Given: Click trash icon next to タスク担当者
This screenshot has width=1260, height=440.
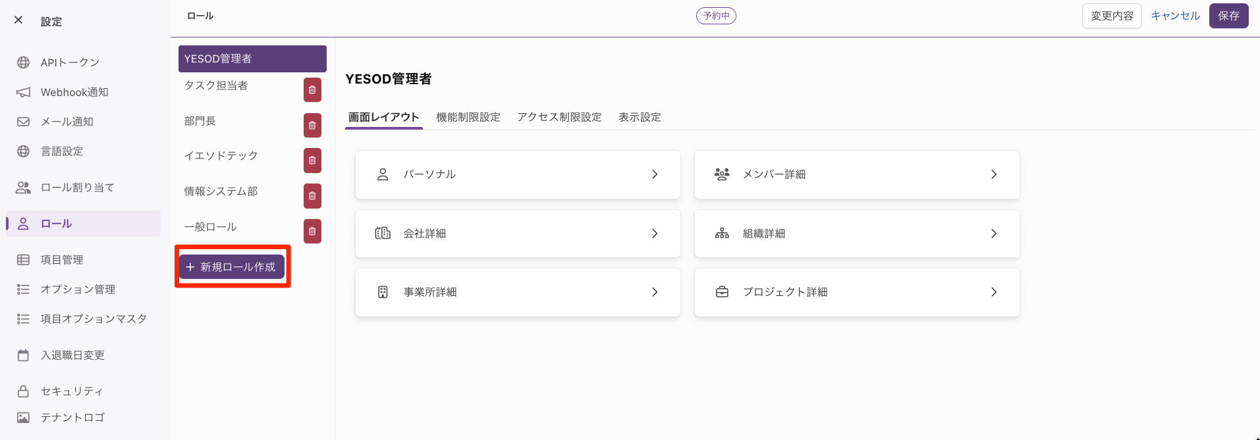Looking at the screenshot, I should [x=312, y=90].
